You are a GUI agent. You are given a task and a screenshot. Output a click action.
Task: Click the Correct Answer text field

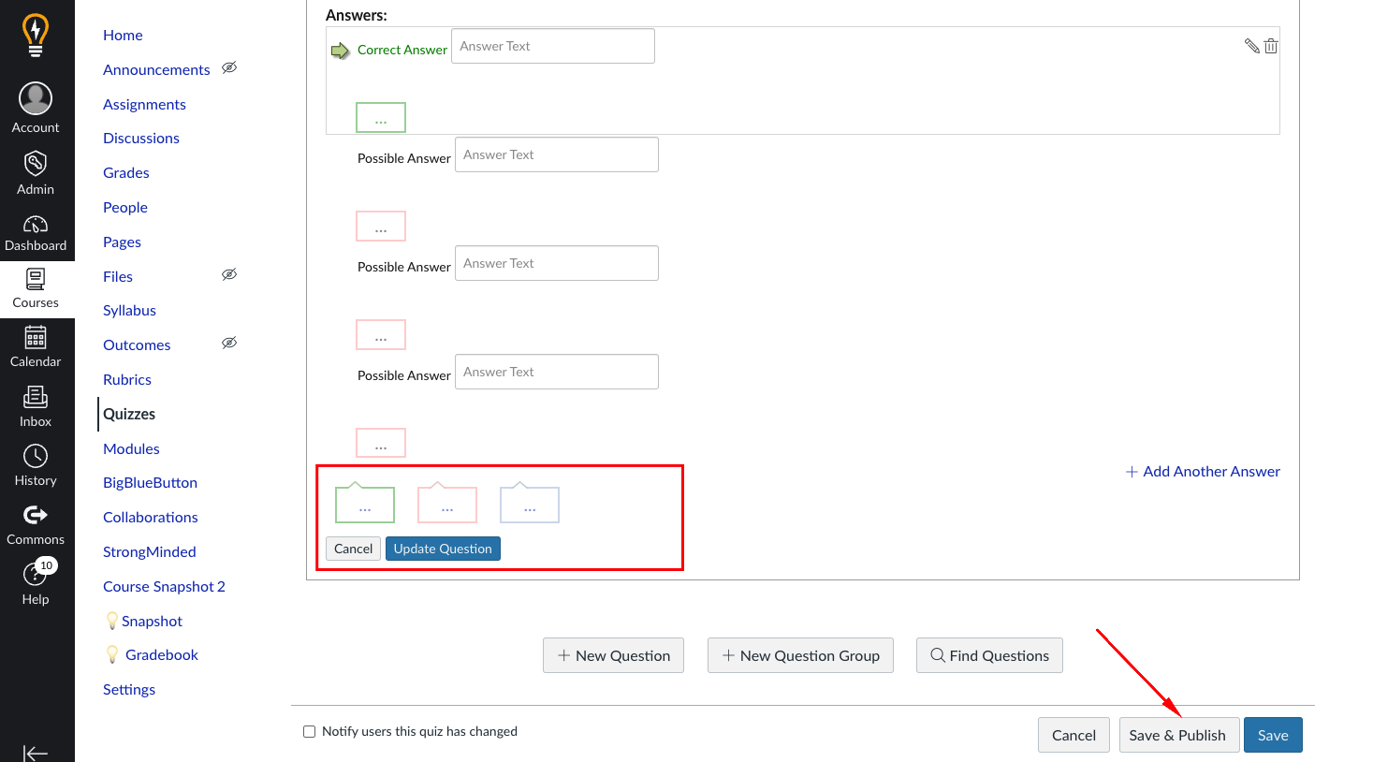tap(552, 46)
